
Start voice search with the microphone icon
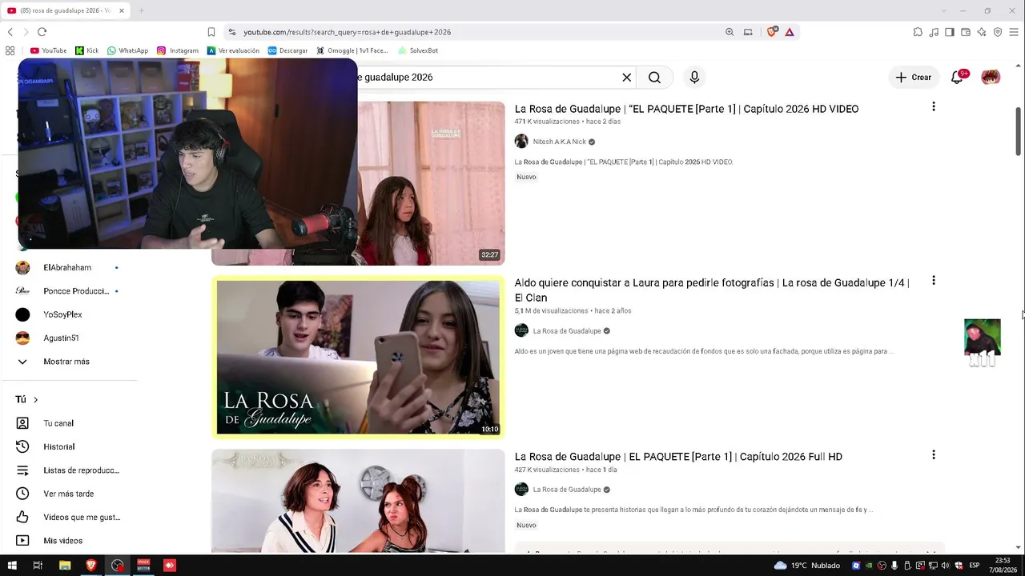point(694,78)
